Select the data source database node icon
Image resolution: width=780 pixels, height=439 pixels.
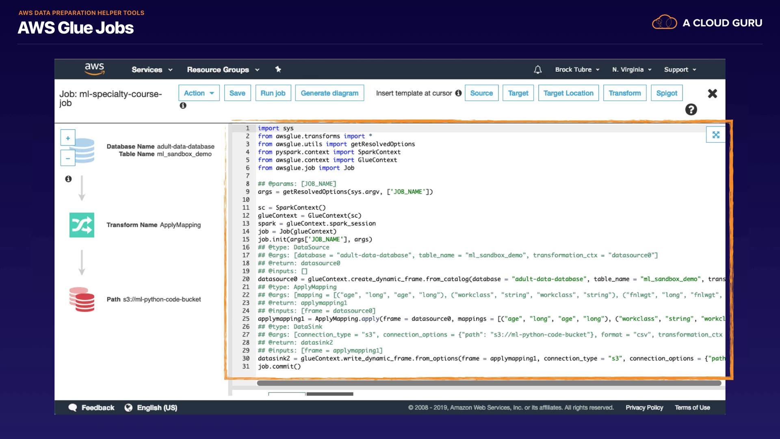(x=85, y=150)
